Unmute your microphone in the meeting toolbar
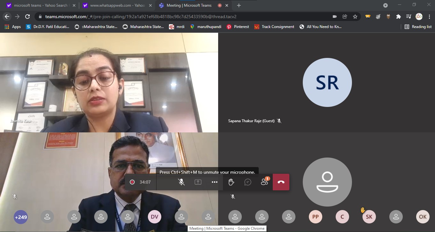Image resolution: width=435 pixels, height=232 pixels. [x=181, y=182]
